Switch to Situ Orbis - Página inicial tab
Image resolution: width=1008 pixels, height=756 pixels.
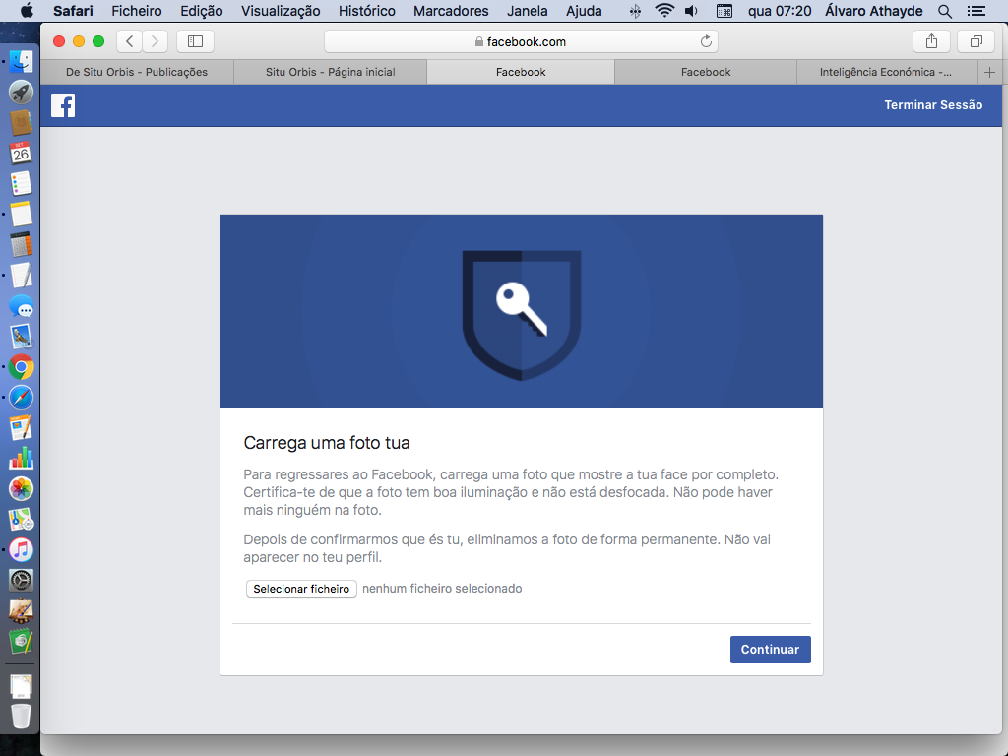(331, 73)
